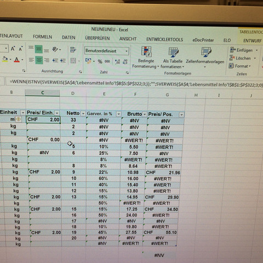Click the Löschen cells button
The width and height of the screenshot is (263, 263).
(243, 58)
